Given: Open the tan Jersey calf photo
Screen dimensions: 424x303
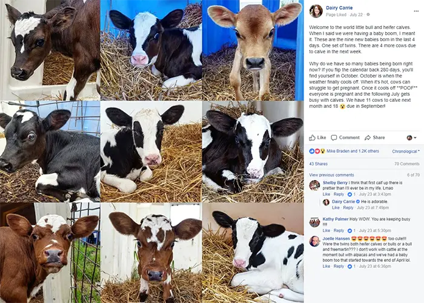Looking at the screenshot, I should (x=253, y=50).
